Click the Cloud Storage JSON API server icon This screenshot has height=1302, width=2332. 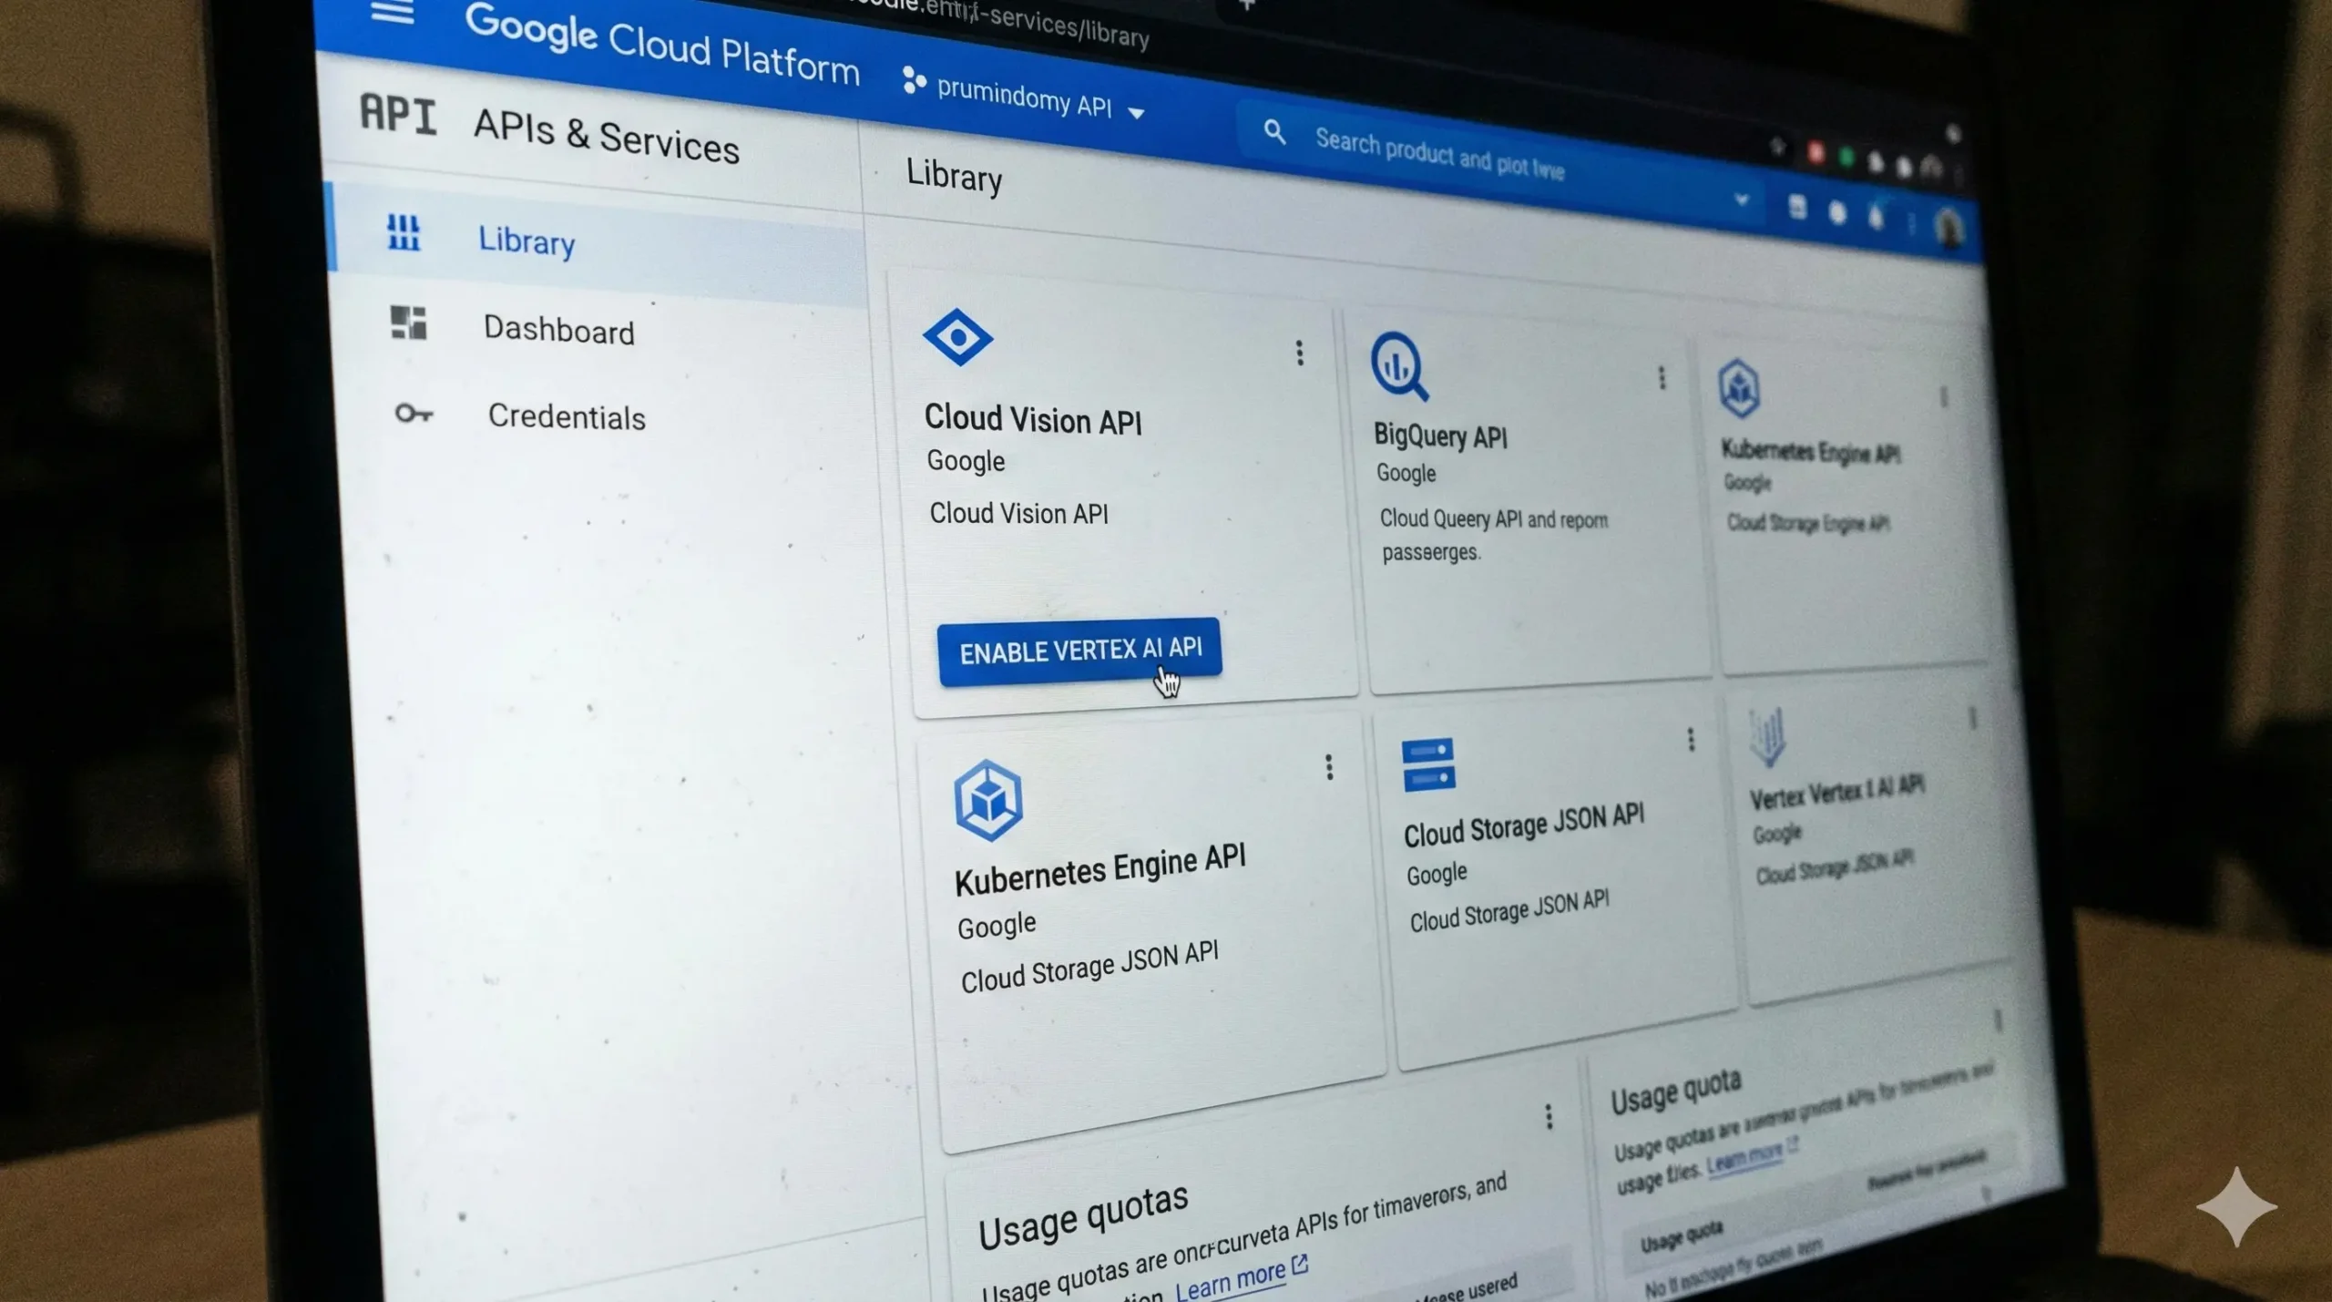coord(1429,767)
